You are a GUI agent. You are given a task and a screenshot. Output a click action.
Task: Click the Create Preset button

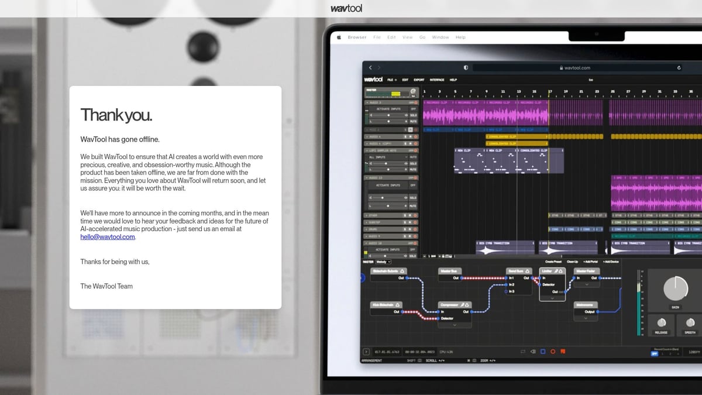[553, 263]
